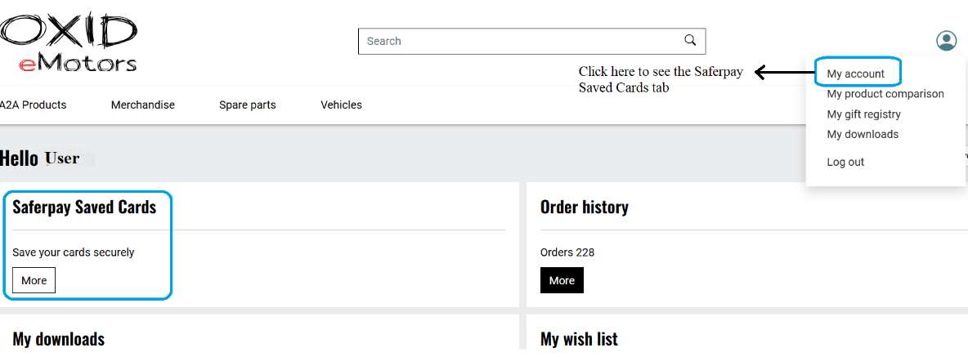Open the Merchandise category

pos(143,105)
